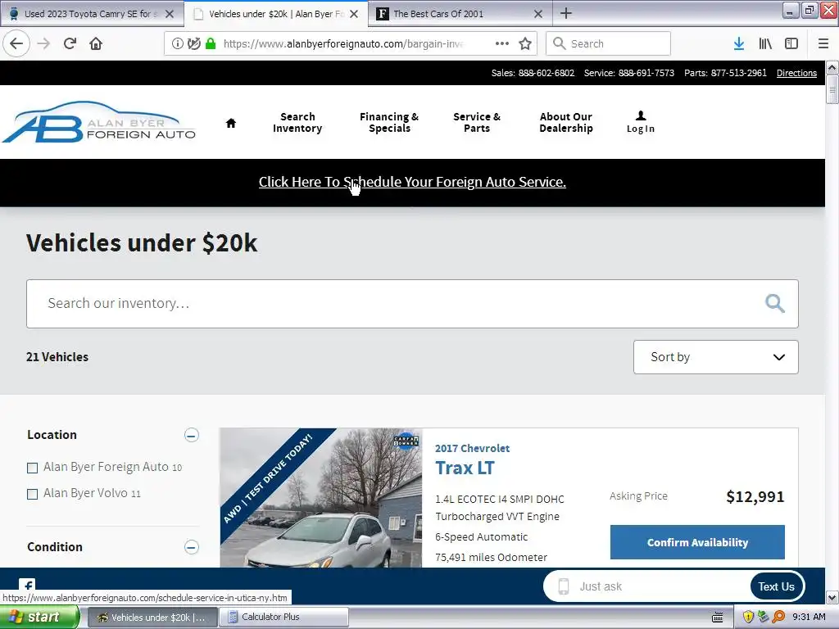The width and height of the screenshot is (839, 629).
Task: Click the $12,991 asking price
Action: pos(755,497)
